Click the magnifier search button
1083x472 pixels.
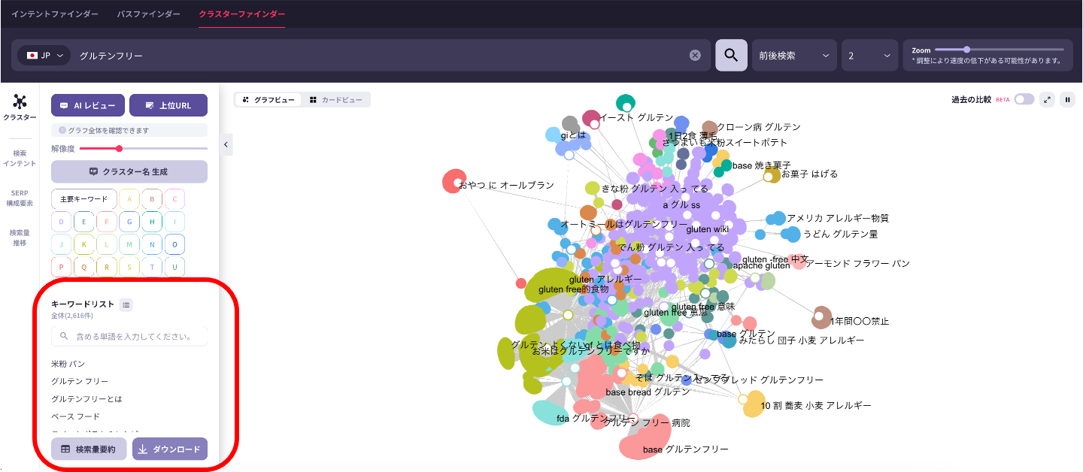[x=731, y=55]
